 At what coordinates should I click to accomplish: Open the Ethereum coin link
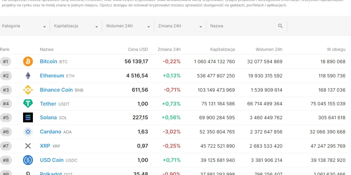52,76
